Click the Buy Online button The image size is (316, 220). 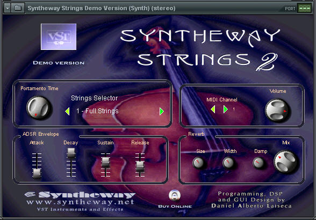(x=175, y=195)
